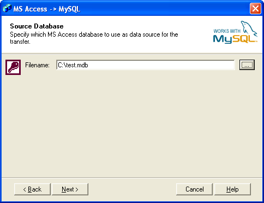Focus the Filename input field

click(146, 65)
